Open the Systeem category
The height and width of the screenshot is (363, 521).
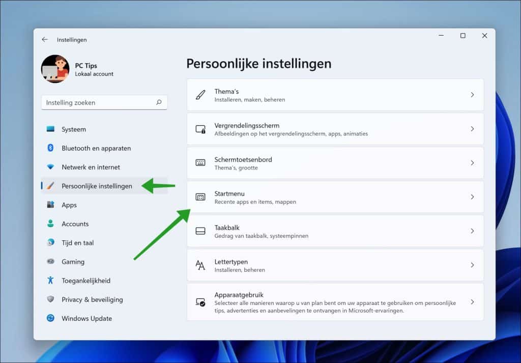[x=104, y=129]
